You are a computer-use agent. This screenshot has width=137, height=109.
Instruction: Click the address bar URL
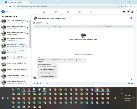[32, 7]
